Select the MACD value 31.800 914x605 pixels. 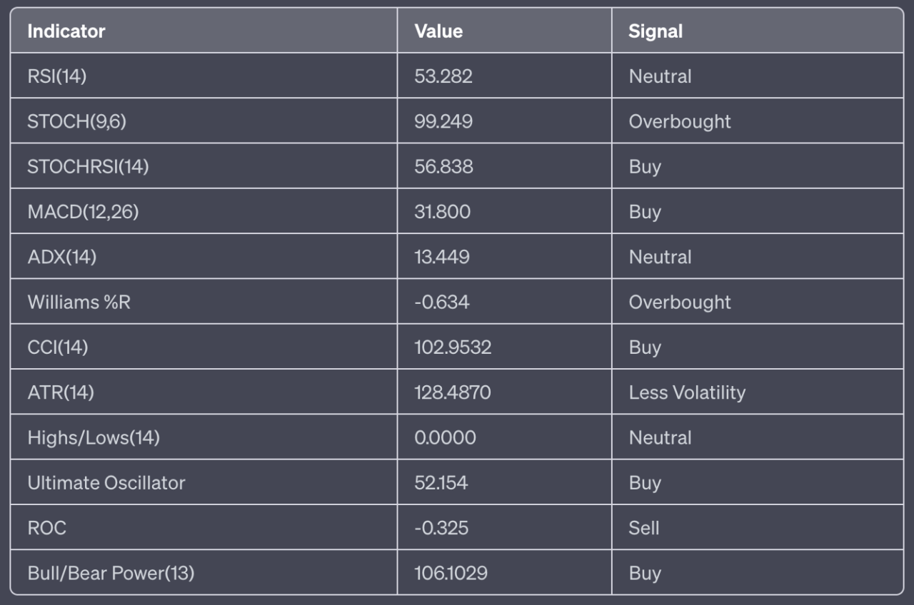point(442,212)
